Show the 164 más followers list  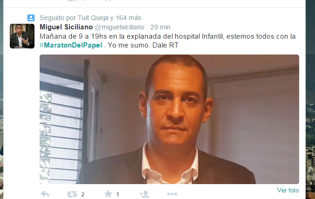point(128,18)
